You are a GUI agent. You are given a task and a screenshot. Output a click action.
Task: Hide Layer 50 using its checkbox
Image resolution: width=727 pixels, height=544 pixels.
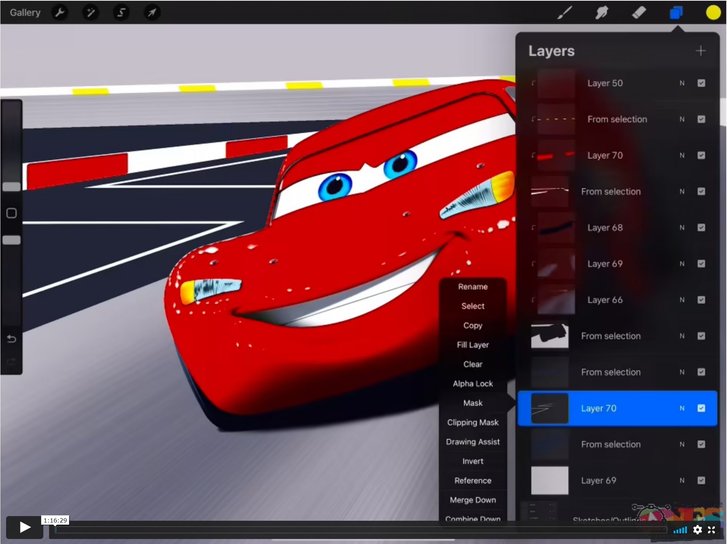tap(701, 83)
